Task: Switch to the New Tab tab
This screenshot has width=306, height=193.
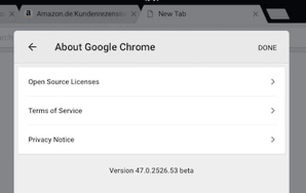Action: (x=201, y=14)
